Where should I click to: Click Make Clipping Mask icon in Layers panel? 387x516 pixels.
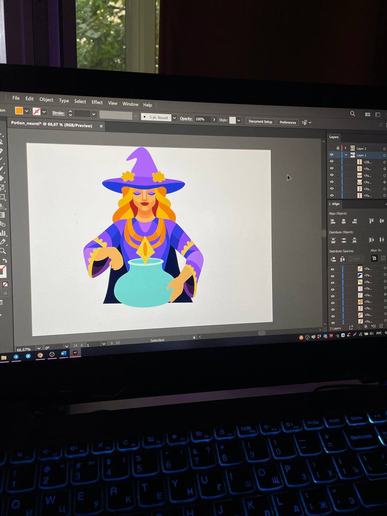pos(366,326)
